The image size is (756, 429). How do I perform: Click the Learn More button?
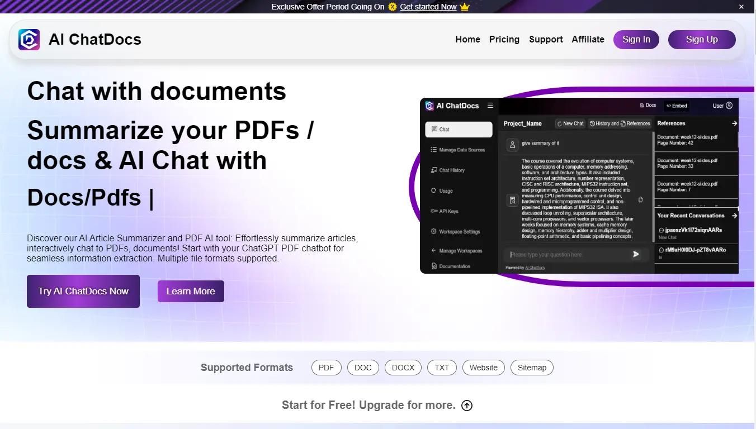191,291
